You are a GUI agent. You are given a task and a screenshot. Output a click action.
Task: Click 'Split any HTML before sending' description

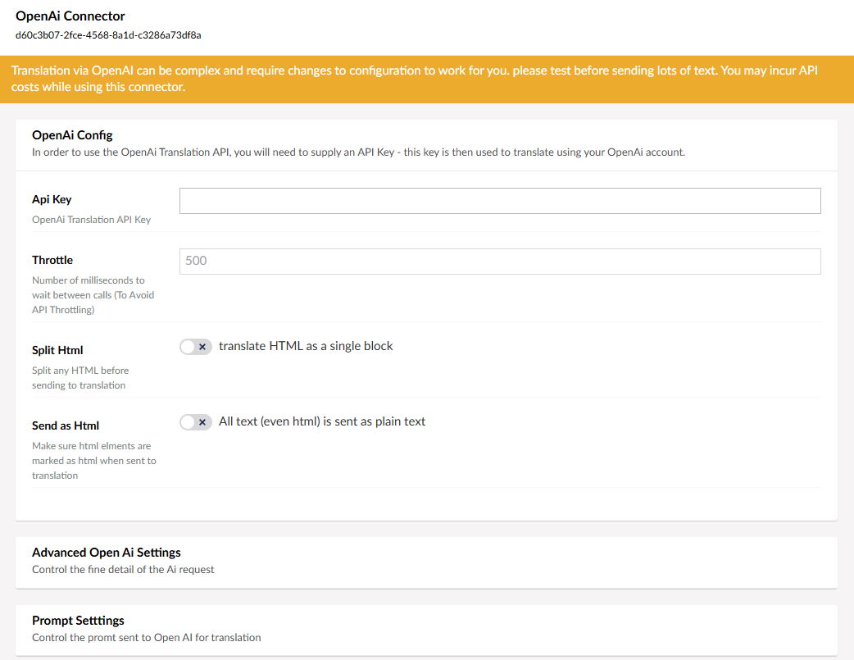coord(80,378)
